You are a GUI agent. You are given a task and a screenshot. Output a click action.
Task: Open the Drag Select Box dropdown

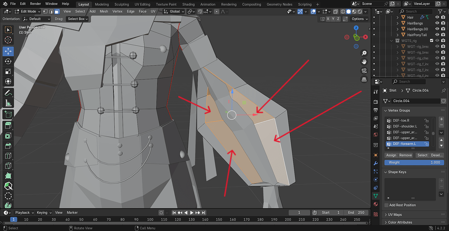coord(77,19)
